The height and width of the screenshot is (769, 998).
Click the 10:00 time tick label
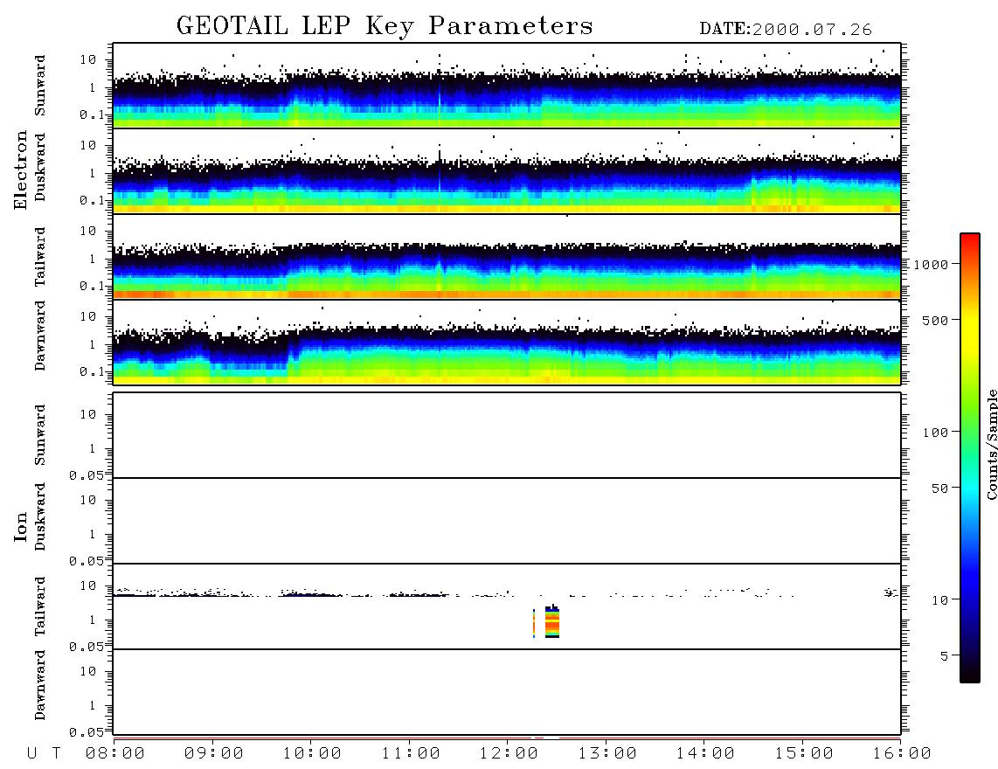[x=312, y=753]
